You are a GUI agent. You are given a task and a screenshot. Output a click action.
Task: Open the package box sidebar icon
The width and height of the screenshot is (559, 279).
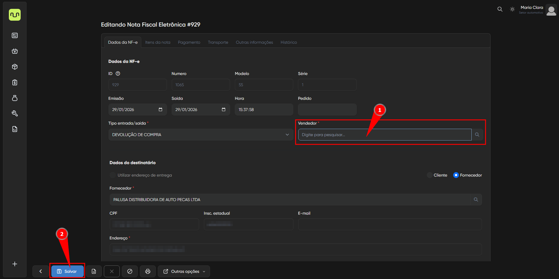15,67
